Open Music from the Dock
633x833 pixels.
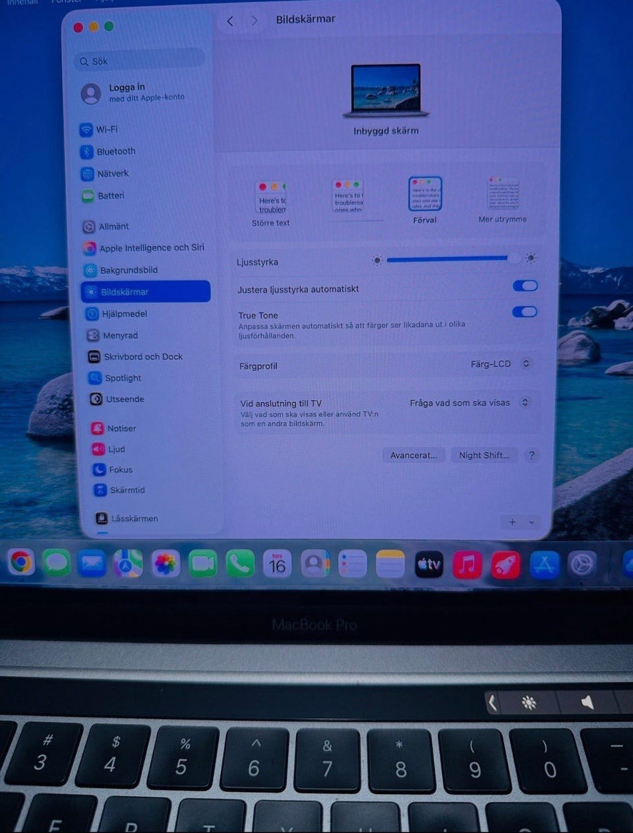tap(467, 565)
